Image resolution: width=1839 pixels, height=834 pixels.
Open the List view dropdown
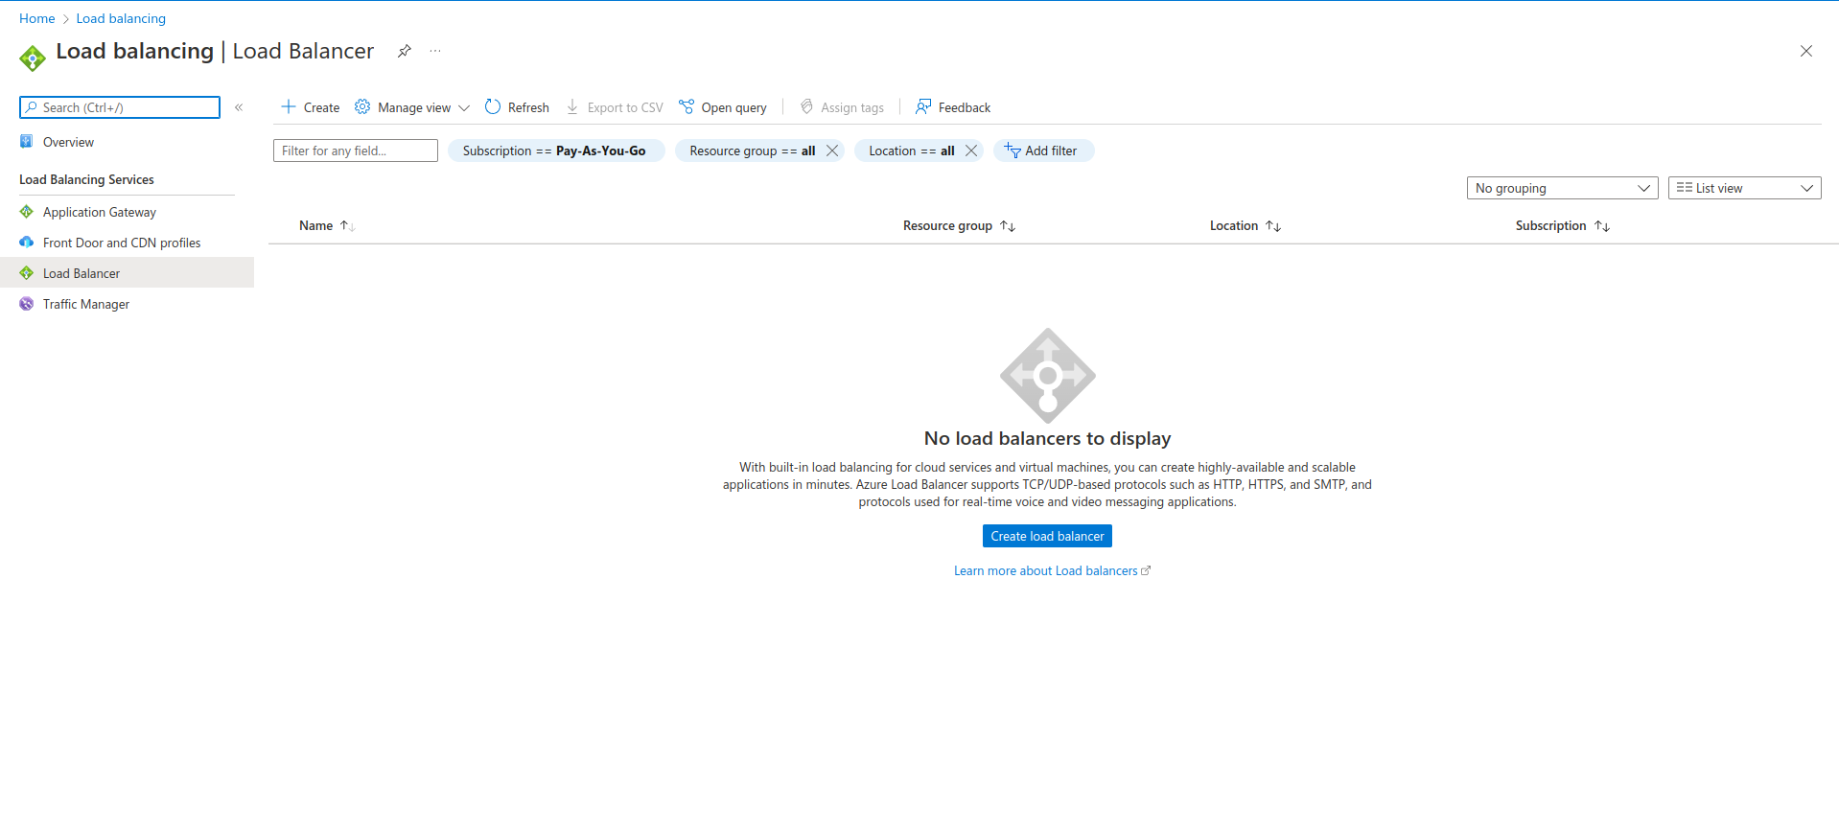coord(1745,188)
